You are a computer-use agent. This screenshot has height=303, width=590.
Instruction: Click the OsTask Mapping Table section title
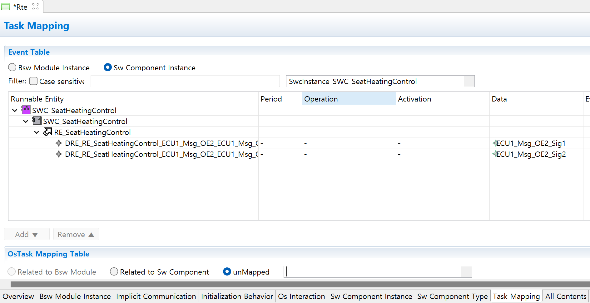pos(48,254)
